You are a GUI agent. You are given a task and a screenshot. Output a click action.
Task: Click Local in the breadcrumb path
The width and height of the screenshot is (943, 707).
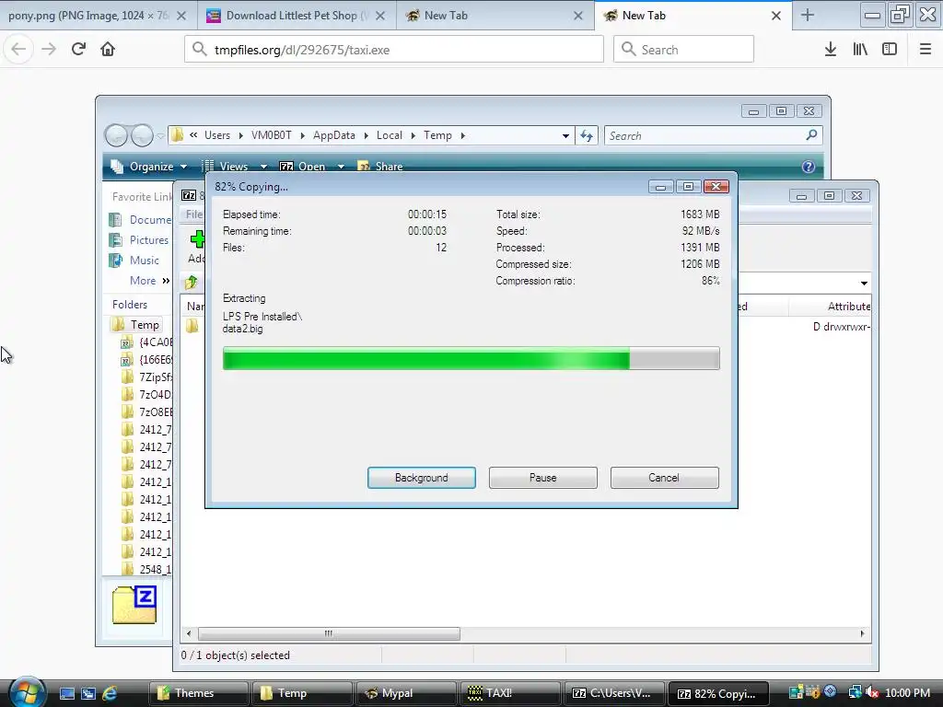[390, 135]
